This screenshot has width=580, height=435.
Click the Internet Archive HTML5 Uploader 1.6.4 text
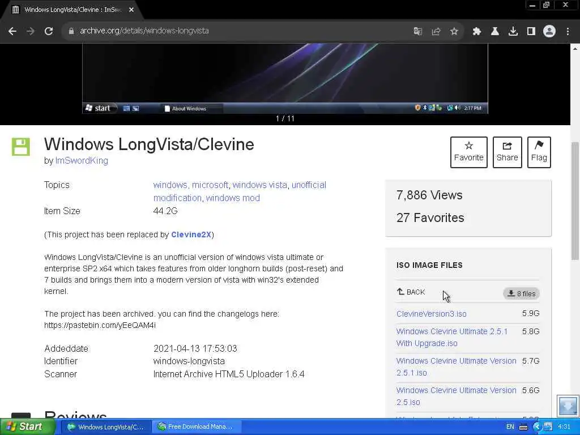229,374
